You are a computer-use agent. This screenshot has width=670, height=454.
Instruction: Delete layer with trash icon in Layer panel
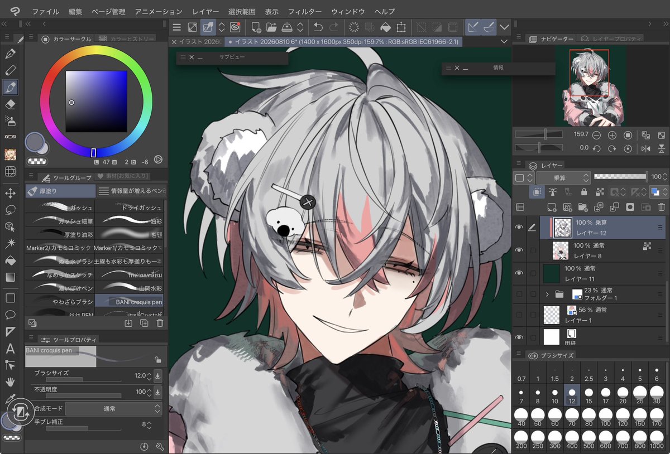(x=662, y=207)
